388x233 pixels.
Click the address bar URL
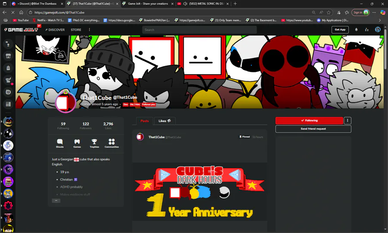pos(59,12)
